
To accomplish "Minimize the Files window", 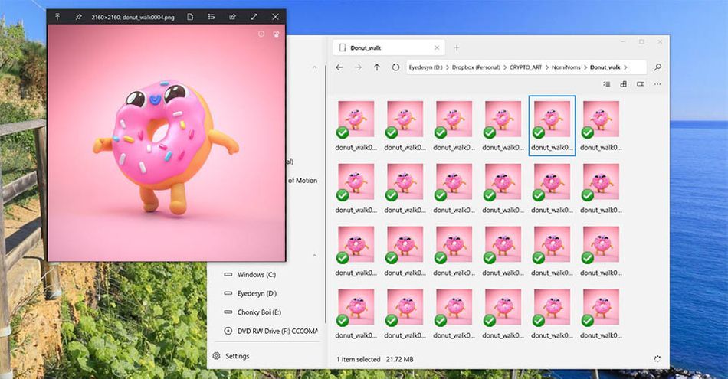I will [x=622, y=42].
